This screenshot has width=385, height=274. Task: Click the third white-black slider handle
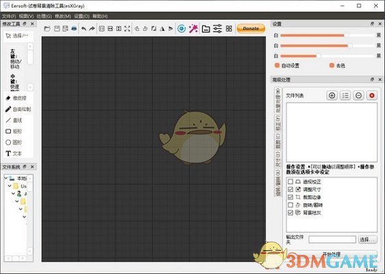point(319,56)
